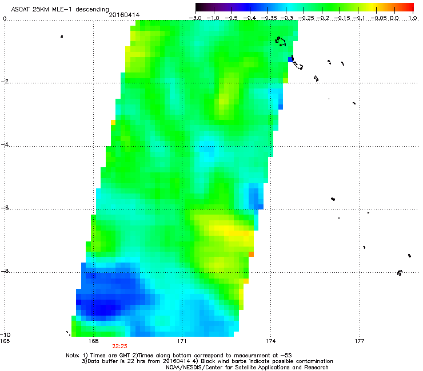Click the -0.35 color bar label
The width and height of the screenshot is (423, 371).
[269, 18]
